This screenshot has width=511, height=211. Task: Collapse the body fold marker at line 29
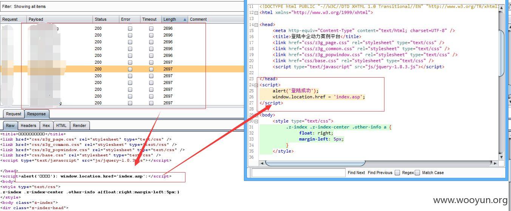click(256, 115)
